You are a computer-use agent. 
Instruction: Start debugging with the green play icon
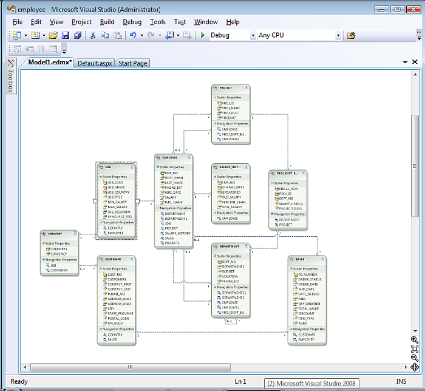click(x=203, y=35)
